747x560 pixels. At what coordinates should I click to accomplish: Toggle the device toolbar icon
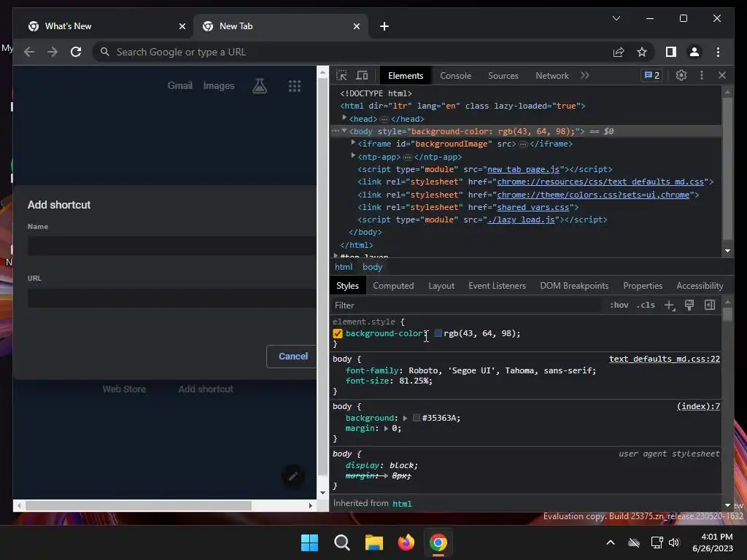pos(362,75)
